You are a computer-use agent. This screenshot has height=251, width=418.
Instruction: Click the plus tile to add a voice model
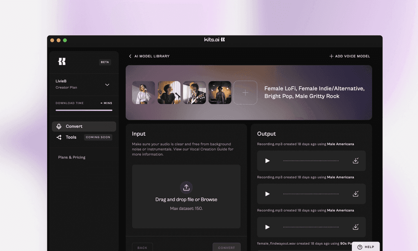tap(245, 93)
